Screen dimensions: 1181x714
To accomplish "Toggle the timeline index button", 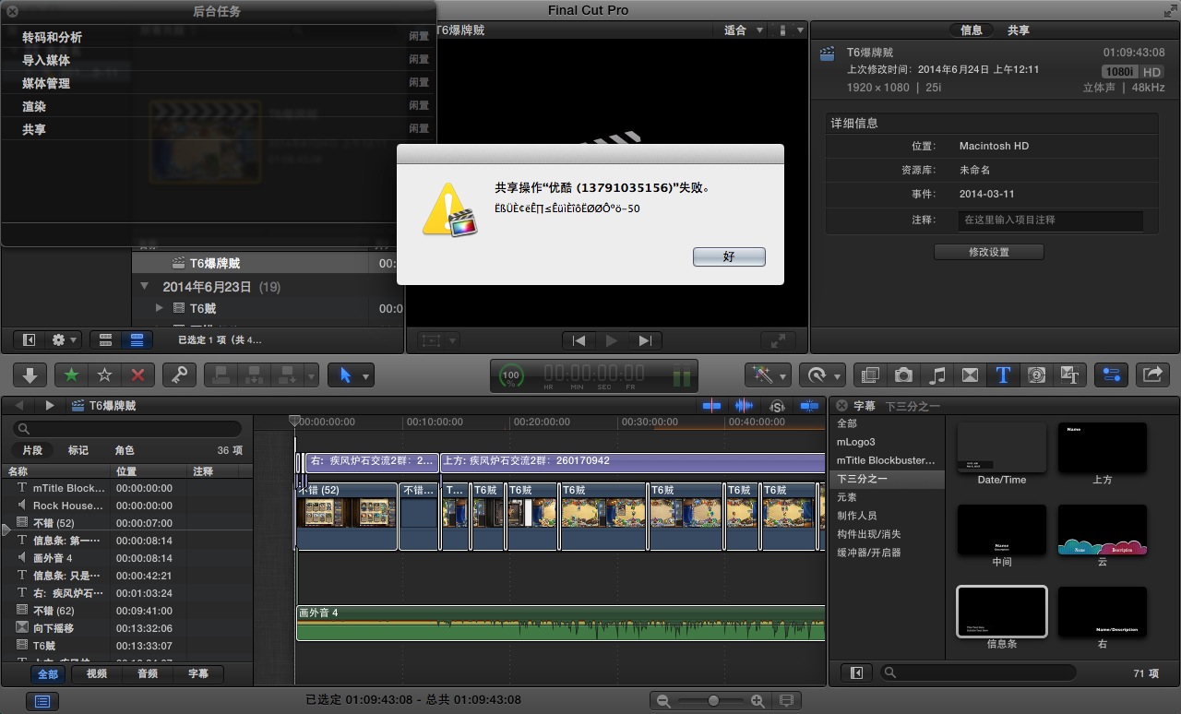I will pyautogui.click(x=42, y=701).
